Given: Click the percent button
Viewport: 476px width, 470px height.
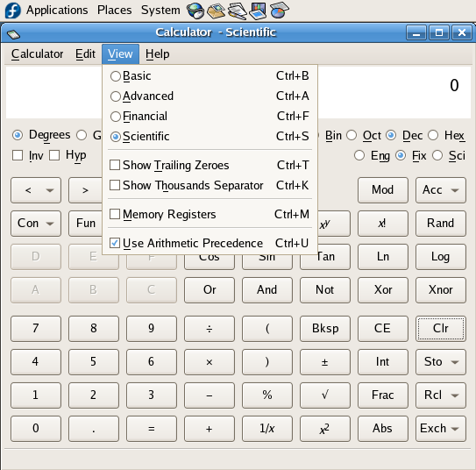Looking at the screenshot, I should click(x=267, y=395).
